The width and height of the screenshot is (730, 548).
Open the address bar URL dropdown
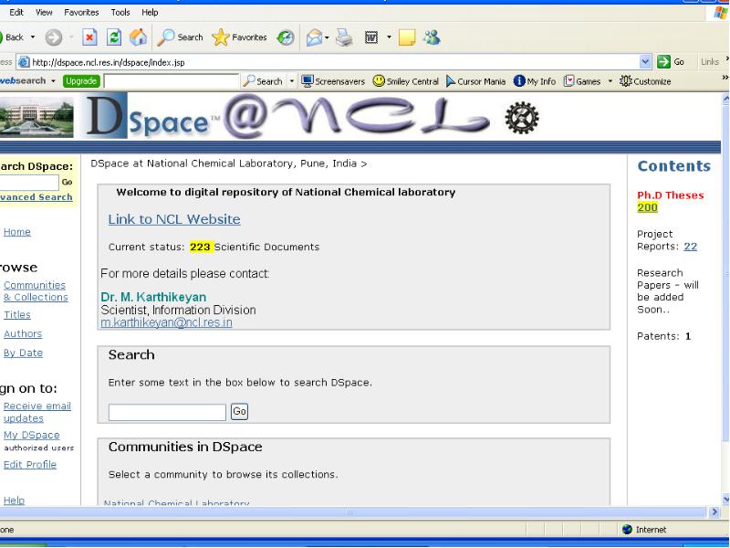tap(645, 61)
